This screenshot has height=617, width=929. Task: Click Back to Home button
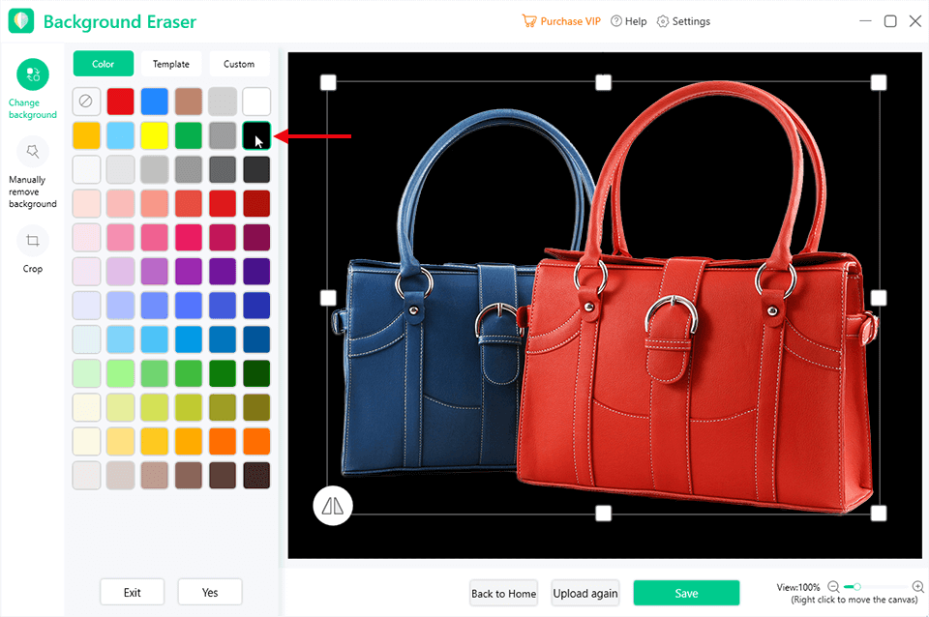(503, 593)
